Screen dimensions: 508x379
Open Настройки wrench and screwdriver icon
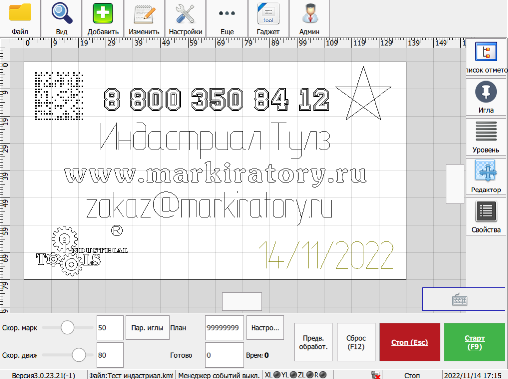(x=186, y=18)
